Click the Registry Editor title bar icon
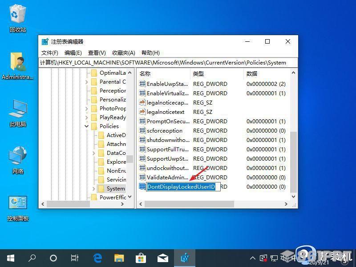This screenshot has width=356, height=267. click(45, 42)
